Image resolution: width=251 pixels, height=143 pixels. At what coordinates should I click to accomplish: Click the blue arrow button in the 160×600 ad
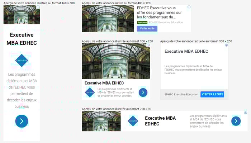point(22,121)
